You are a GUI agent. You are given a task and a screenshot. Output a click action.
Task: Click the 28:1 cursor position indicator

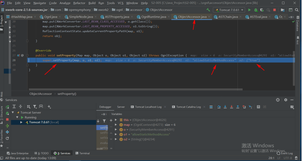[271, 158]
